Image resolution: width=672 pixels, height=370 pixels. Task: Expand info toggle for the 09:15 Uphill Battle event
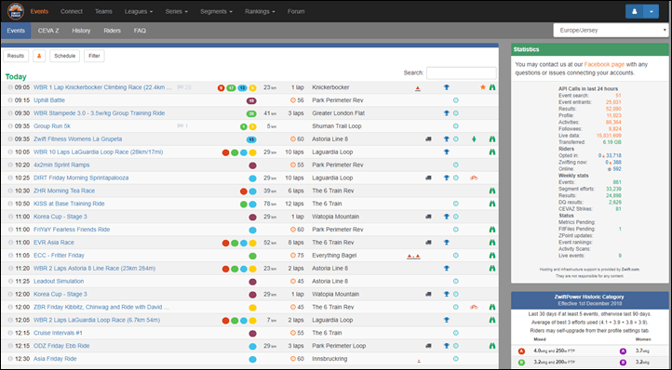pos(10,100)
